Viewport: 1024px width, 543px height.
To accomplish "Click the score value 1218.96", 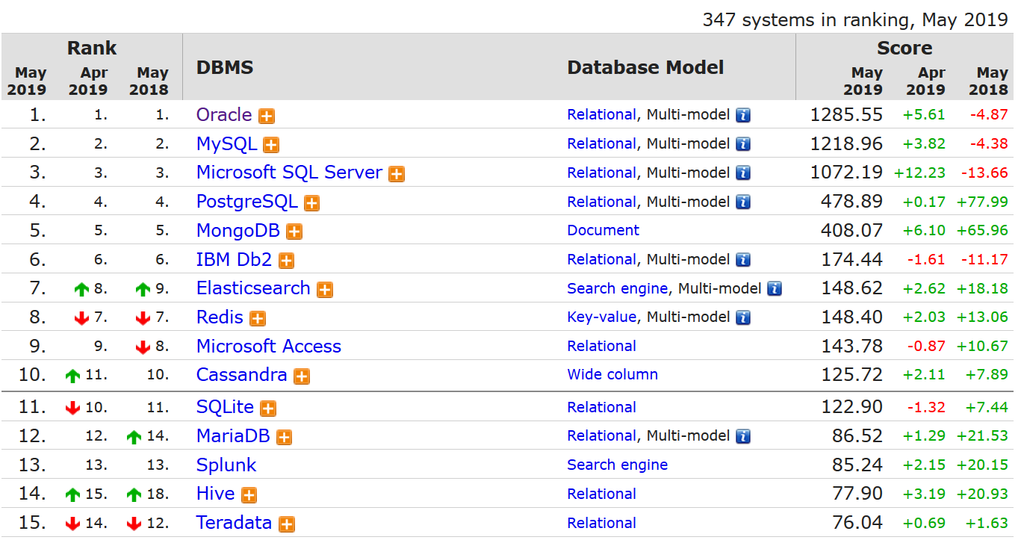I will (x=846, y=144).
